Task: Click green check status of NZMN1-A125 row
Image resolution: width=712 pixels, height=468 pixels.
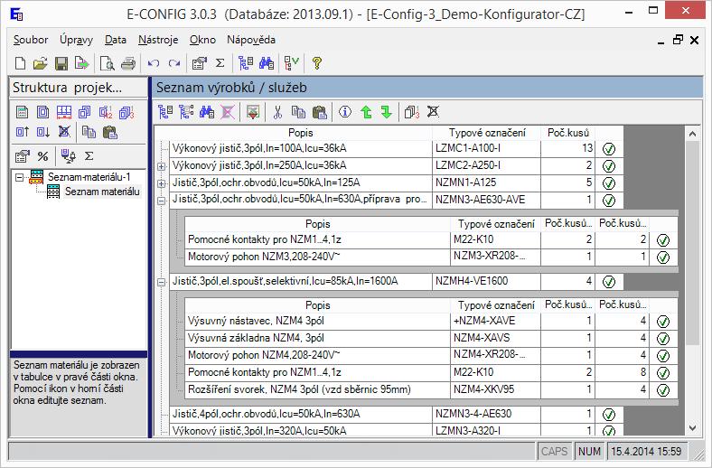Action: coord(608,183)
